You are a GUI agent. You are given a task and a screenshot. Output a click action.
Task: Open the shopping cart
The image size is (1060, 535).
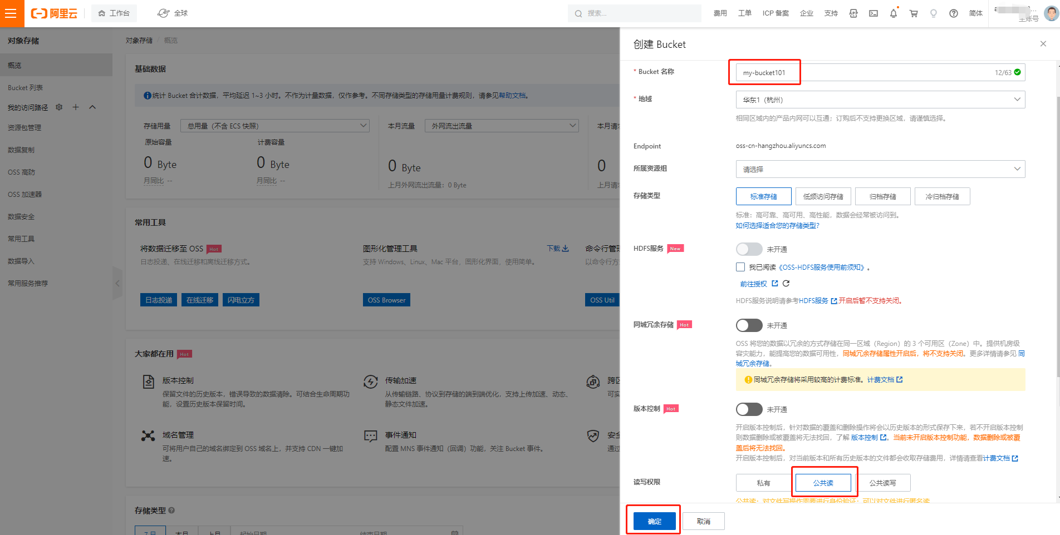[914, 13]
